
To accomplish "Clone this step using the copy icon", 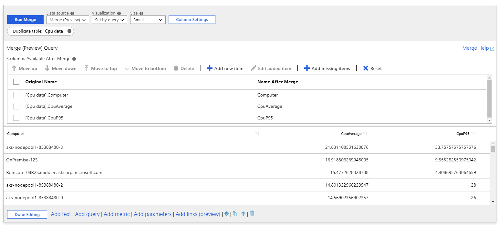I will pyautogui.click(x=235, y=214).
